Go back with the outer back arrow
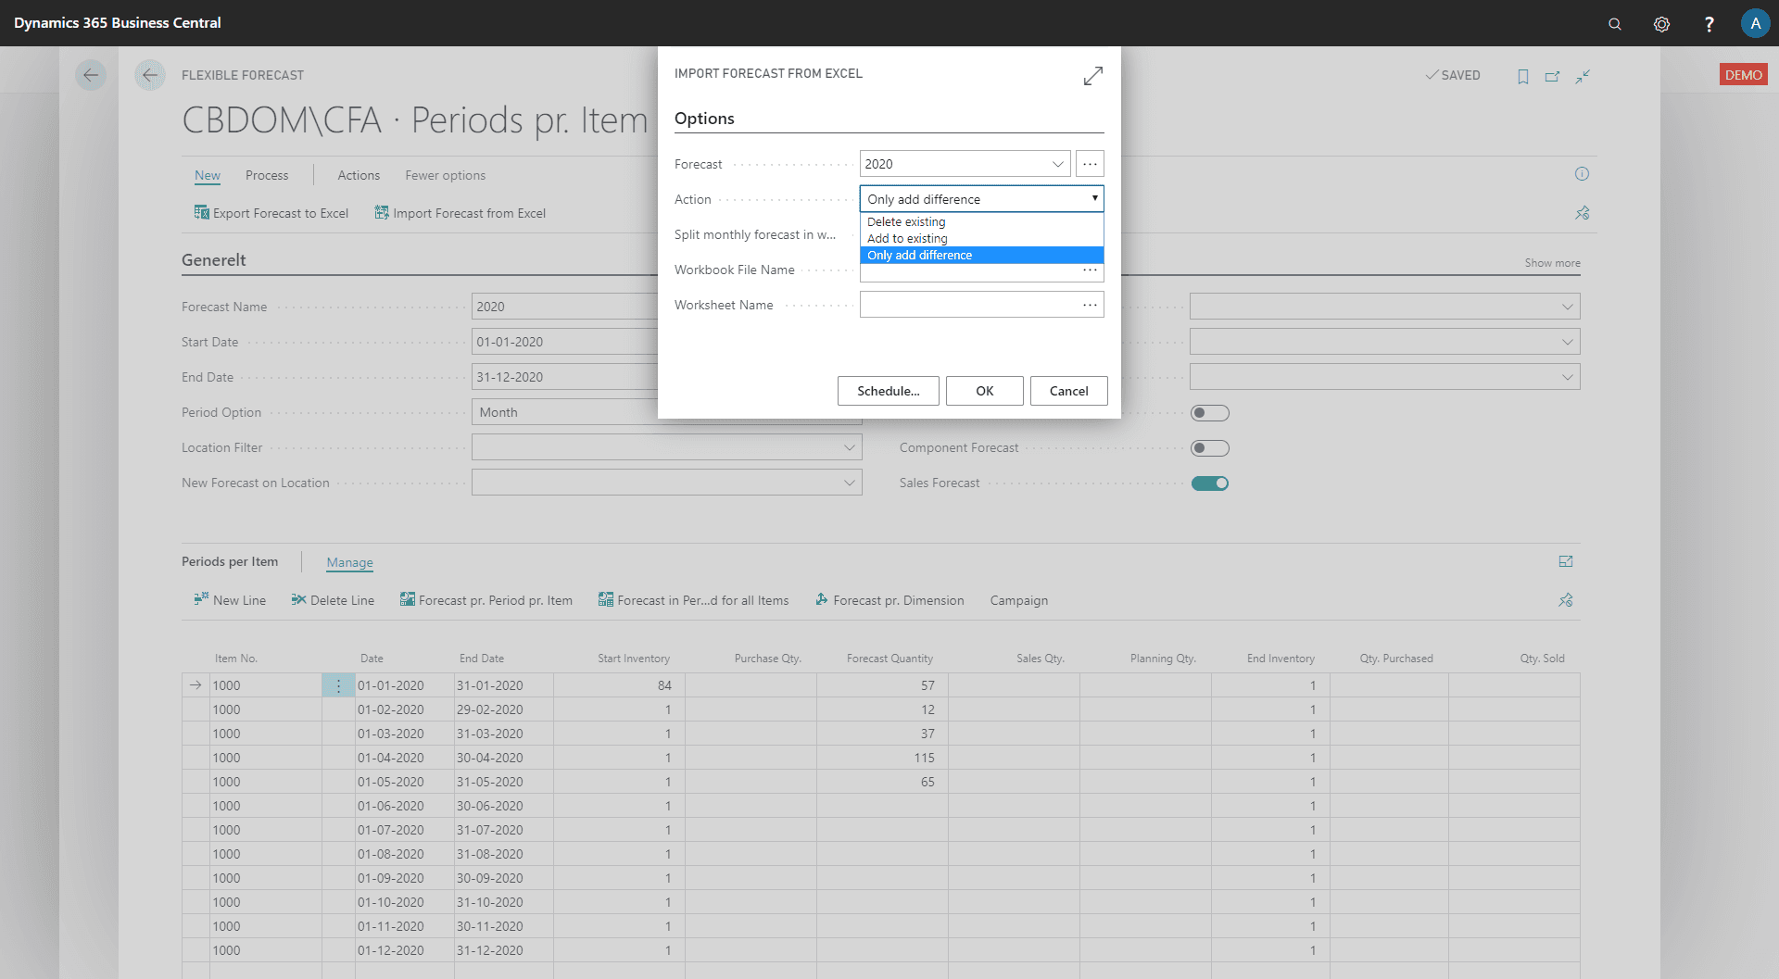 [x=91, y=75]
